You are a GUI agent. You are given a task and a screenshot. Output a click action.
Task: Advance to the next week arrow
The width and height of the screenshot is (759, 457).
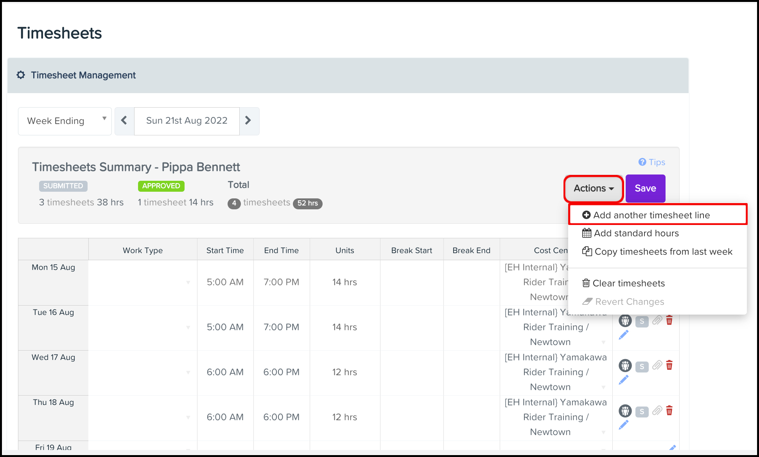(248, 121)
